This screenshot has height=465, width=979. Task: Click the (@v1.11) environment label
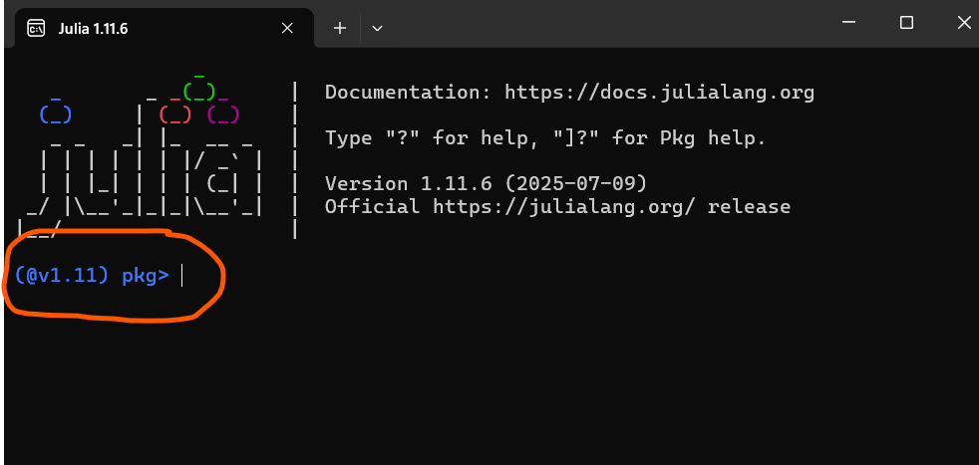coord(62,276)
